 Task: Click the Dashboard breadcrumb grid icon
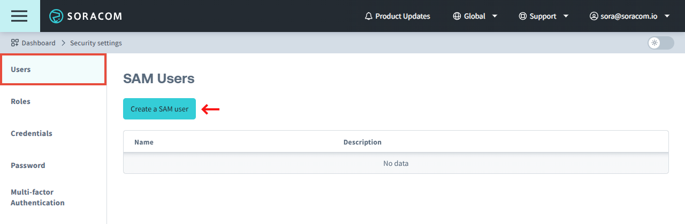point(15,43)
